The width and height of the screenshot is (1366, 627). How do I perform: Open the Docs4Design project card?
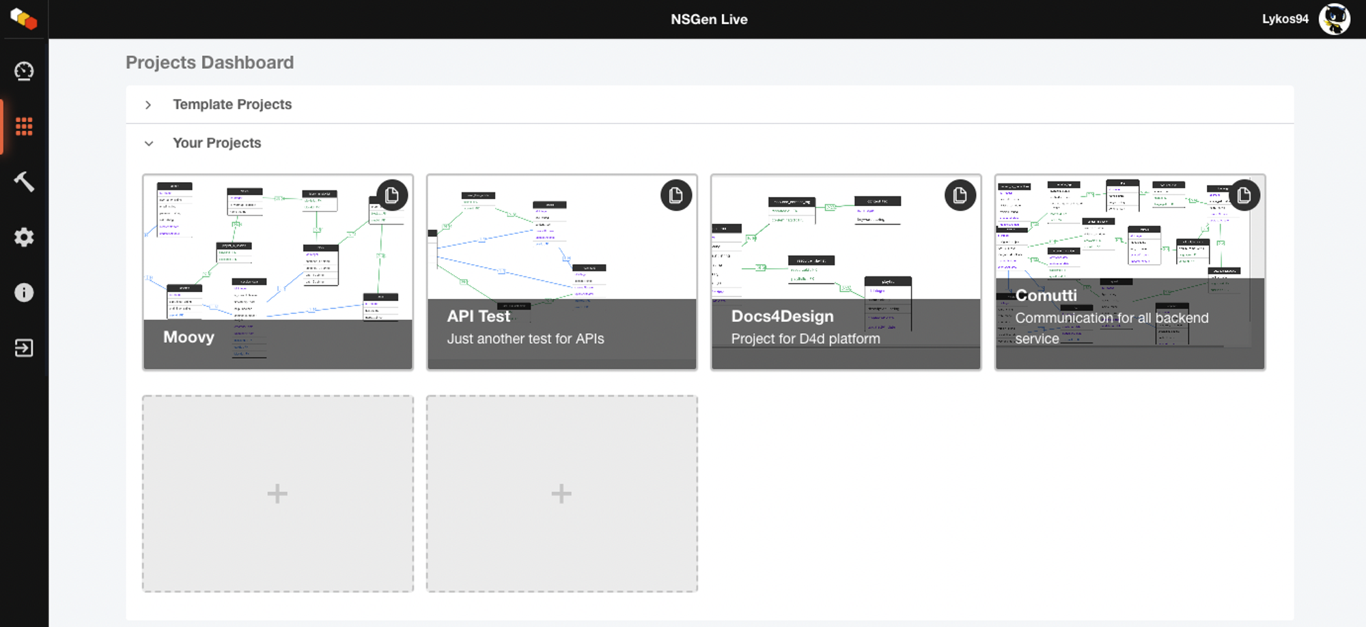click(846, 272)
